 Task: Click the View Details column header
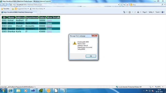(53, 18)
